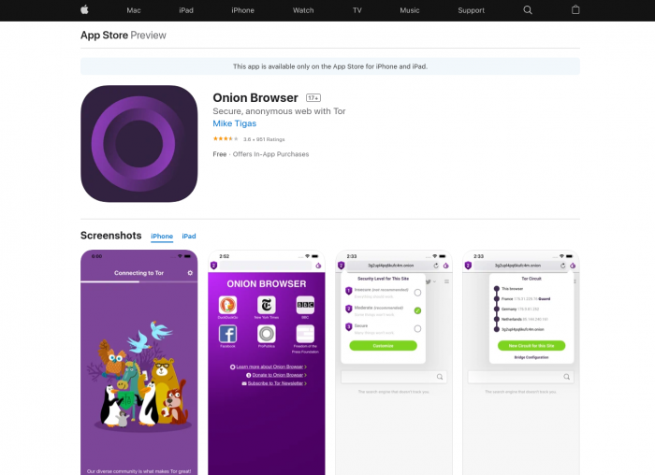The image size is (655, 475).
Task: Switch to the iPad screenshots tab
Action: point(189,237)
